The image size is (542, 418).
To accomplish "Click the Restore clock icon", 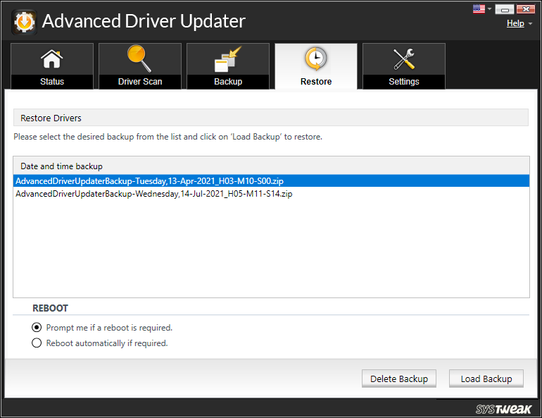I will click(x=316, y=59).
